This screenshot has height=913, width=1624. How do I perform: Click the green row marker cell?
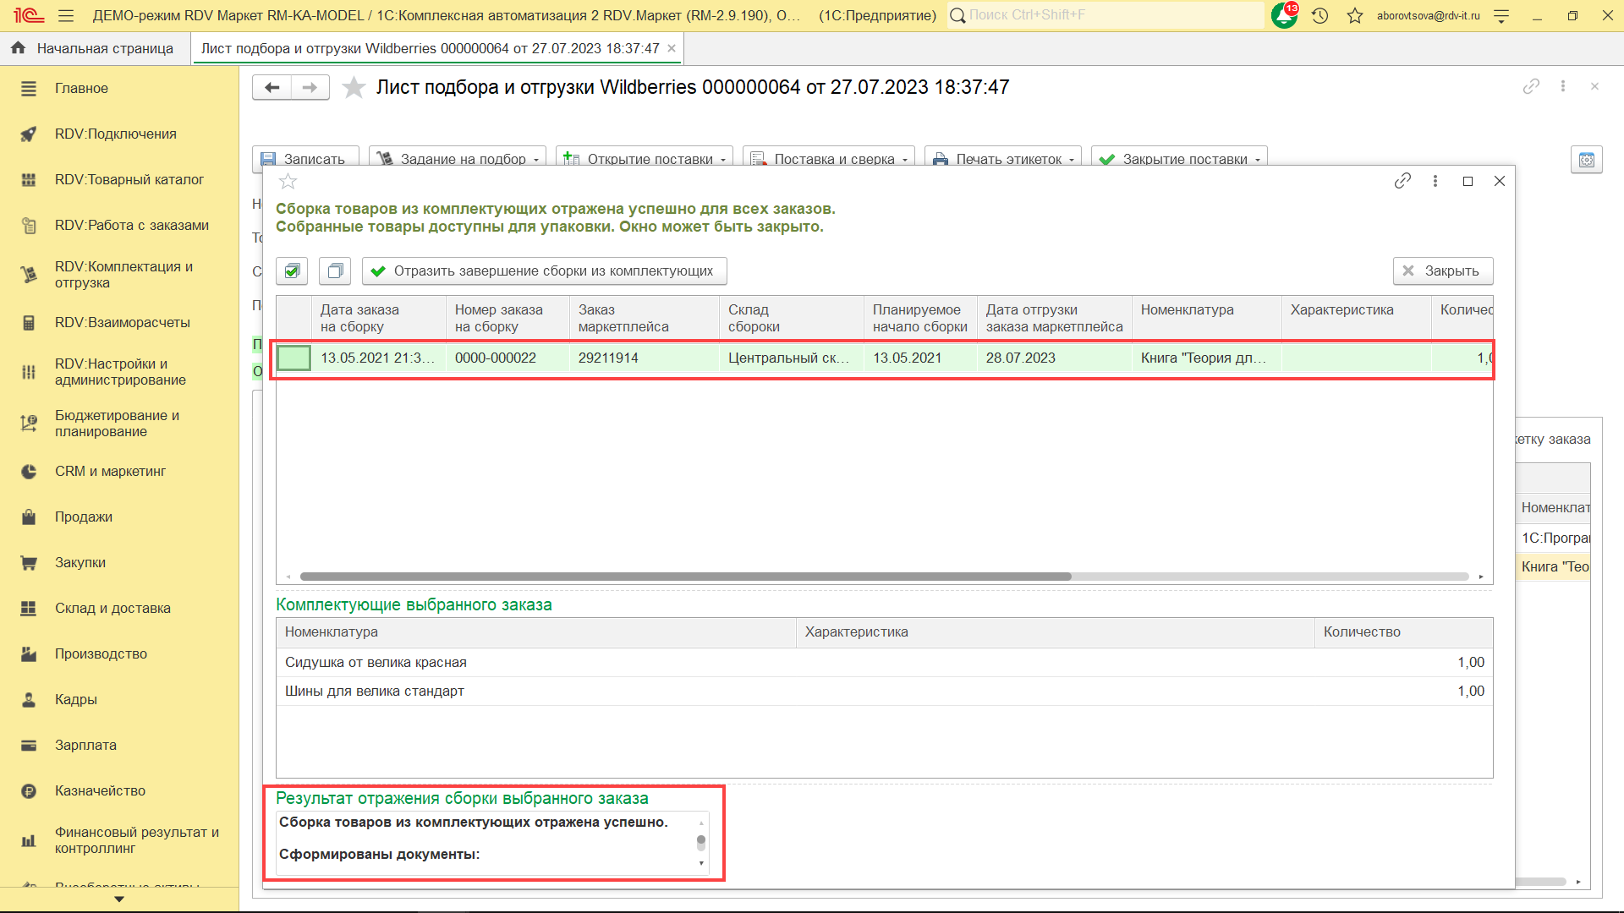[294, 358]
